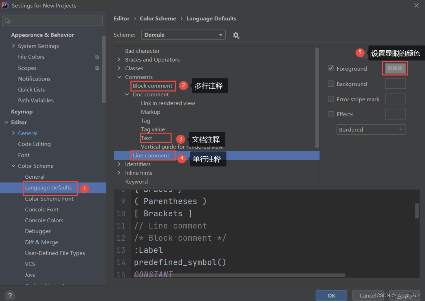425x301 pixels.
Task: Expand the Classes group
Action: (x=119, y=68)
